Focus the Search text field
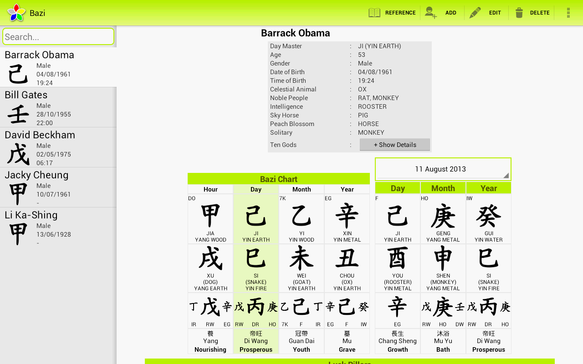Screen dimensions: 583x364 coord(58,36)
